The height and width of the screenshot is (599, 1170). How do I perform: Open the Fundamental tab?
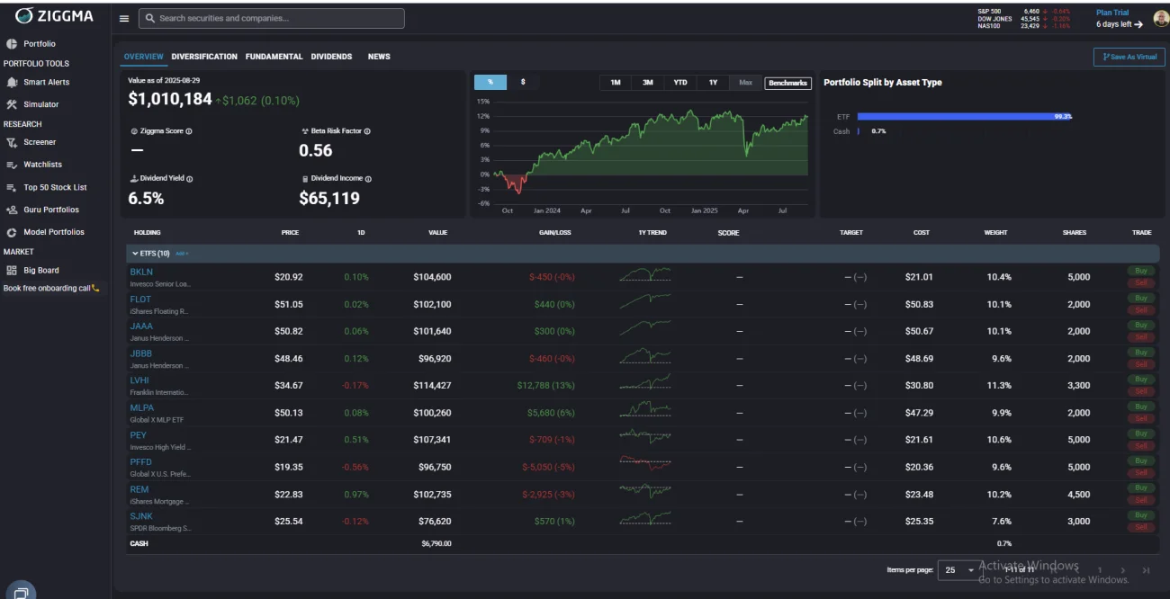(x=274, y=57)
